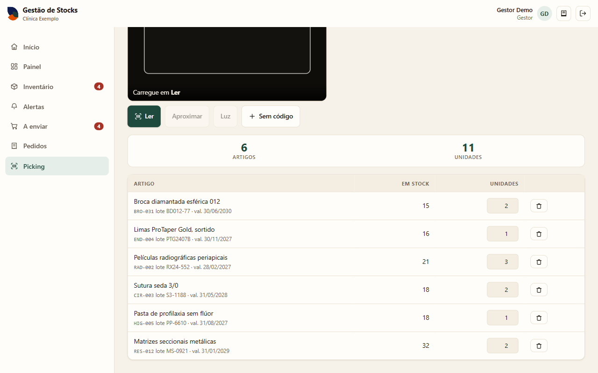This screenshot has width=598, height=373.
Task: Click the 6 ARTIGOS summary counter
Action: pyautogui.click(x=244, y=151)
